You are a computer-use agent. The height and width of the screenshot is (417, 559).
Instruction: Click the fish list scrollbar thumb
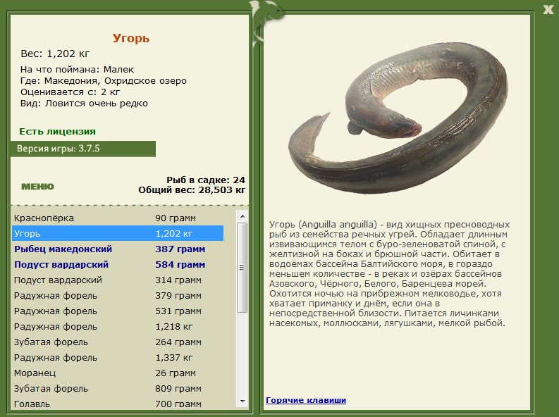(x=242, y=268)
